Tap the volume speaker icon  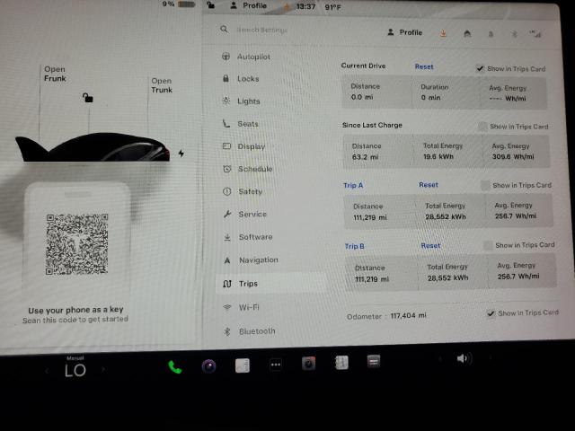click(463, 358)
